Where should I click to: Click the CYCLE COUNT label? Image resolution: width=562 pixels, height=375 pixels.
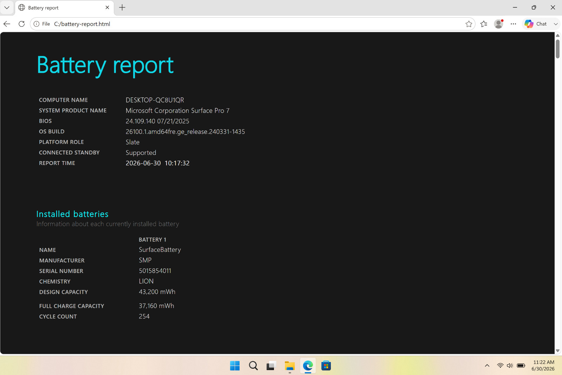(x=58, y=317)
